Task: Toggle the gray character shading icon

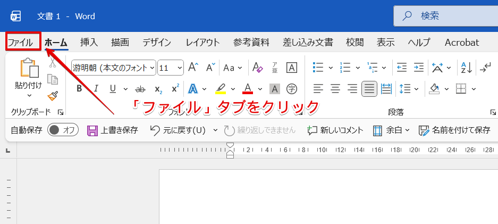Action: tap(275, 89)
